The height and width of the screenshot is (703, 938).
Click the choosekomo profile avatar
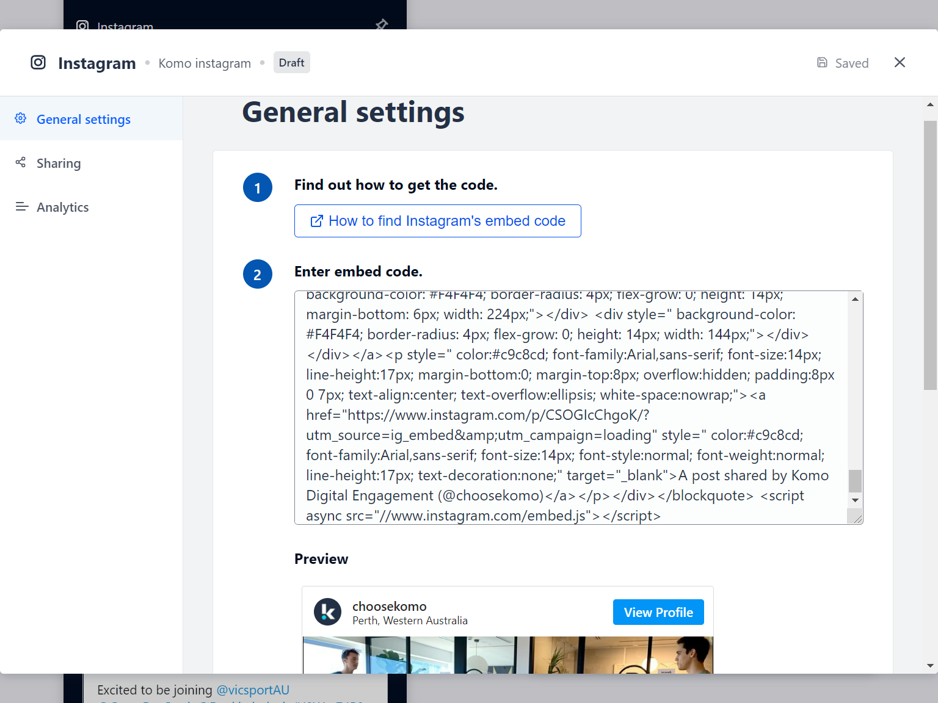(327, 612)
